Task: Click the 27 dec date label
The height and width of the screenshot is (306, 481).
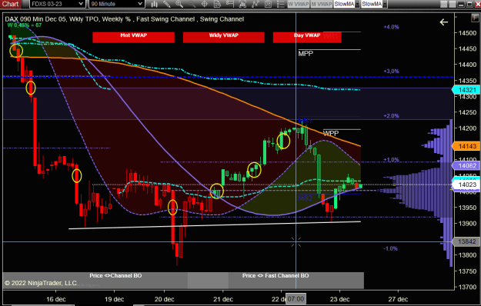Action: [398, 299]
